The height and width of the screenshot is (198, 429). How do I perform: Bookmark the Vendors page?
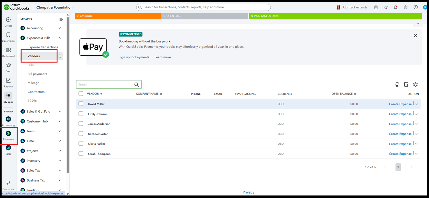click(60, 56)
